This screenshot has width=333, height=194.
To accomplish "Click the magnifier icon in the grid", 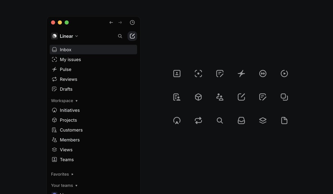I will (x=220, y=120).
